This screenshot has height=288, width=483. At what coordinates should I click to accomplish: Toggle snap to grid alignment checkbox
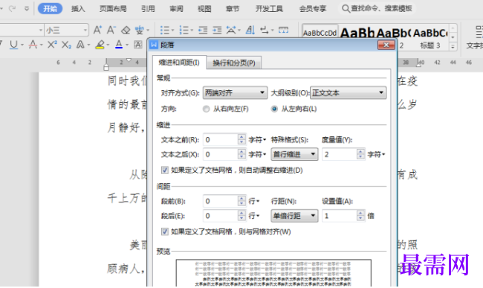pos(165,231)
